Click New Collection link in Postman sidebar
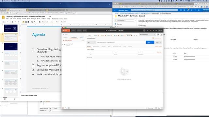 (68, 41)
